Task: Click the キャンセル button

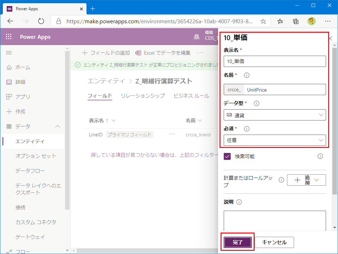Action: 274,242
